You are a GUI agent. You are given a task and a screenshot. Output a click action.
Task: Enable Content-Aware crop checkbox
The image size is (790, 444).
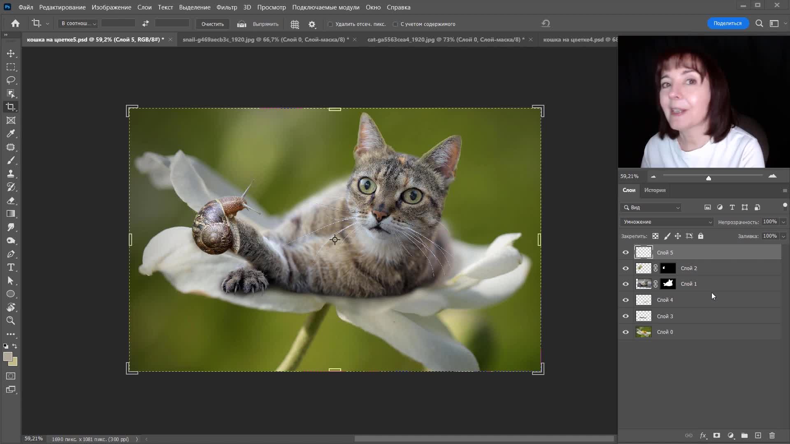395,24
